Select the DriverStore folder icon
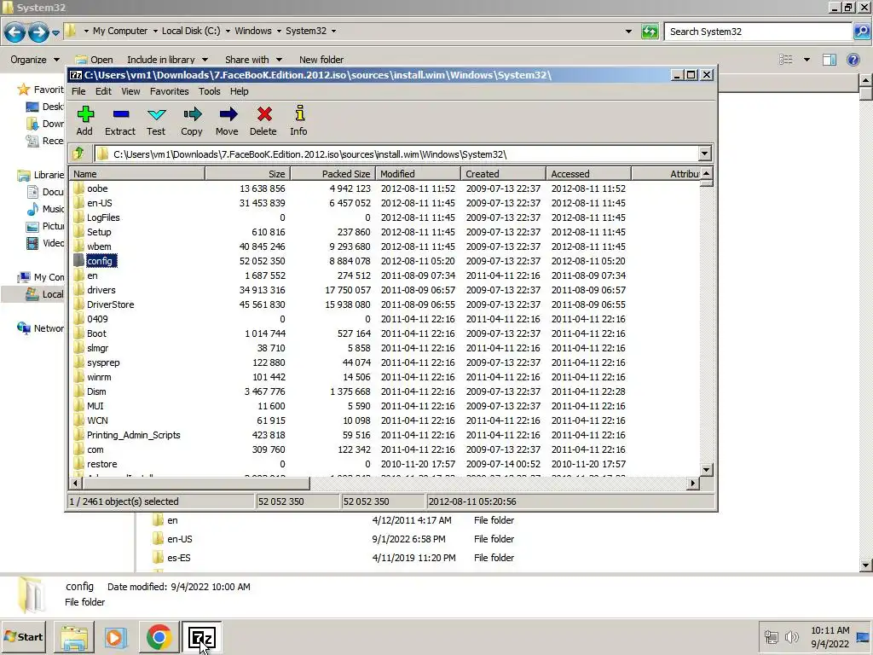873x655 pixels. [78, 304]
